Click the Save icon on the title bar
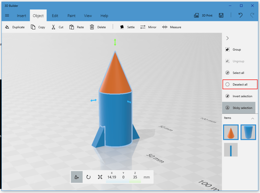 pos(221,15)
